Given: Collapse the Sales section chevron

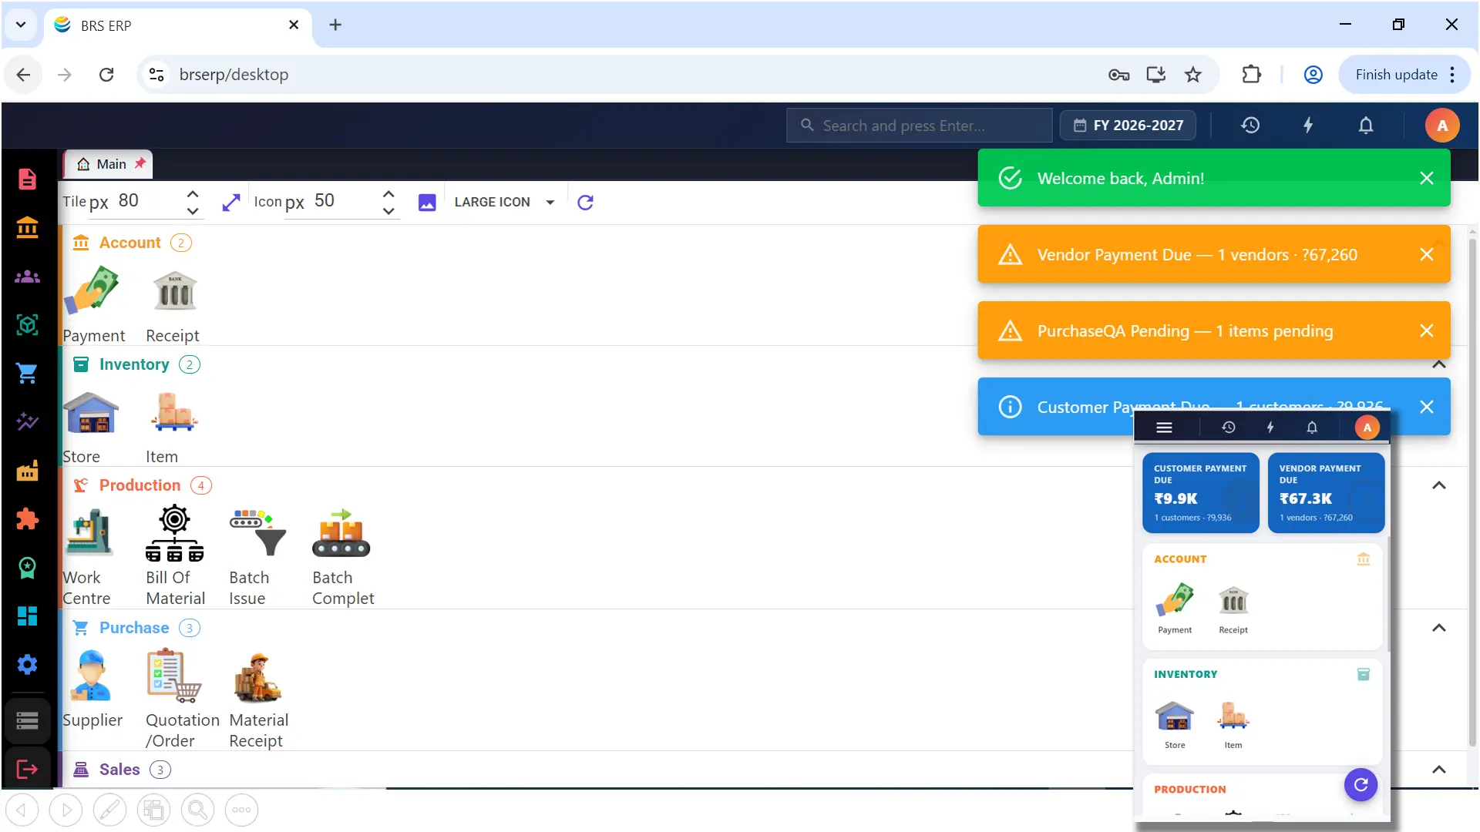Looking at the screenshot, I should (1438, 770).
